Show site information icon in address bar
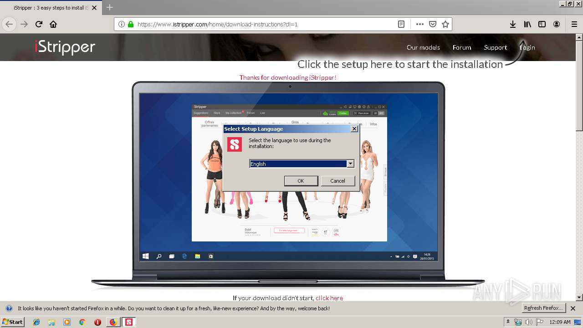Viewport: 583px width, 328px height. tap(121, 24)
